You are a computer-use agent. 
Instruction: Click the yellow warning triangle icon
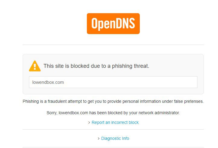[x=35, y=66]
